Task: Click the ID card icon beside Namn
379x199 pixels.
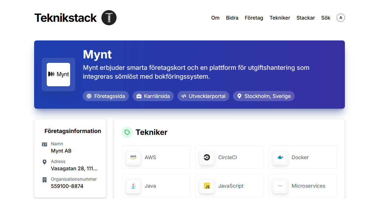Action: coord(45,144)
